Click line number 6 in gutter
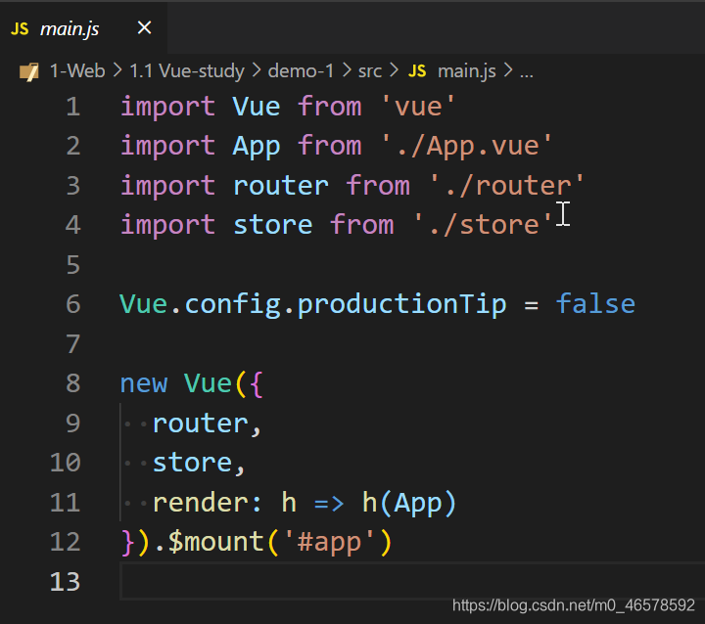Screen dimensions: 705x624 (73, 304)
